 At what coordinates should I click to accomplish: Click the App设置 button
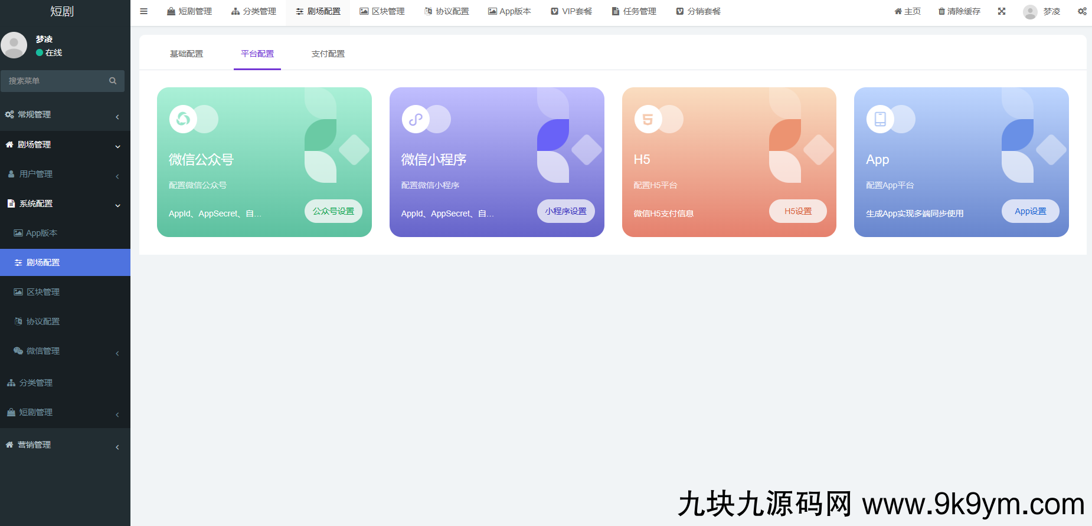(x=1031, y=211)
